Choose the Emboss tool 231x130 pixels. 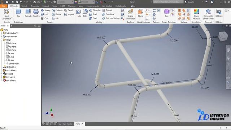point(57,10)
